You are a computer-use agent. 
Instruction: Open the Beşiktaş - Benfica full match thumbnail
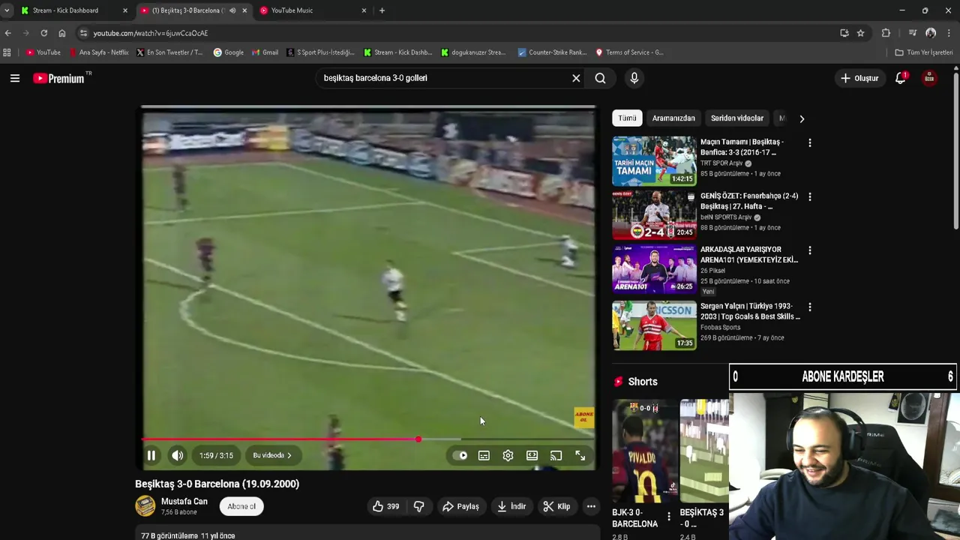pyautogui.click(x=654, y=160)
